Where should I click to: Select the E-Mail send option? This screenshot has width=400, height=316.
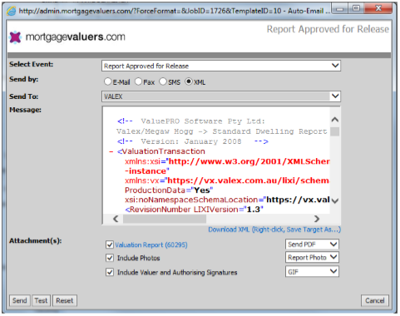(x=107, y=81)
